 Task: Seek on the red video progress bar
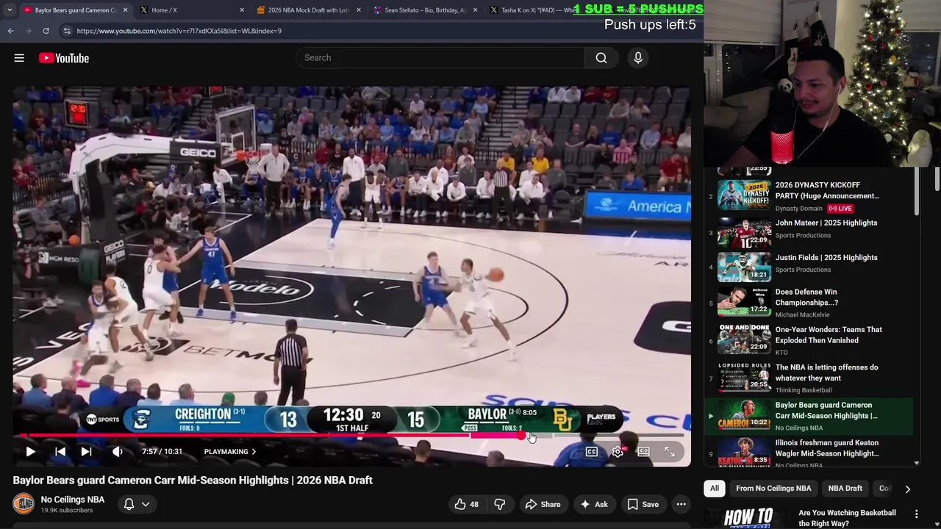pyautogui.click(x=351, y=436)
